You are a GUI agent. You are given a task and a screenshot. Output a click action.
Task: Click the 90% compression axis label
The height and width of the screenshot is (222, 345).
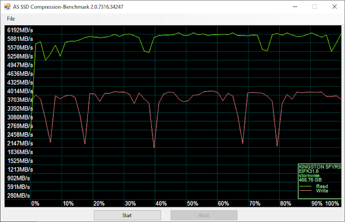[x=317, y=204]
